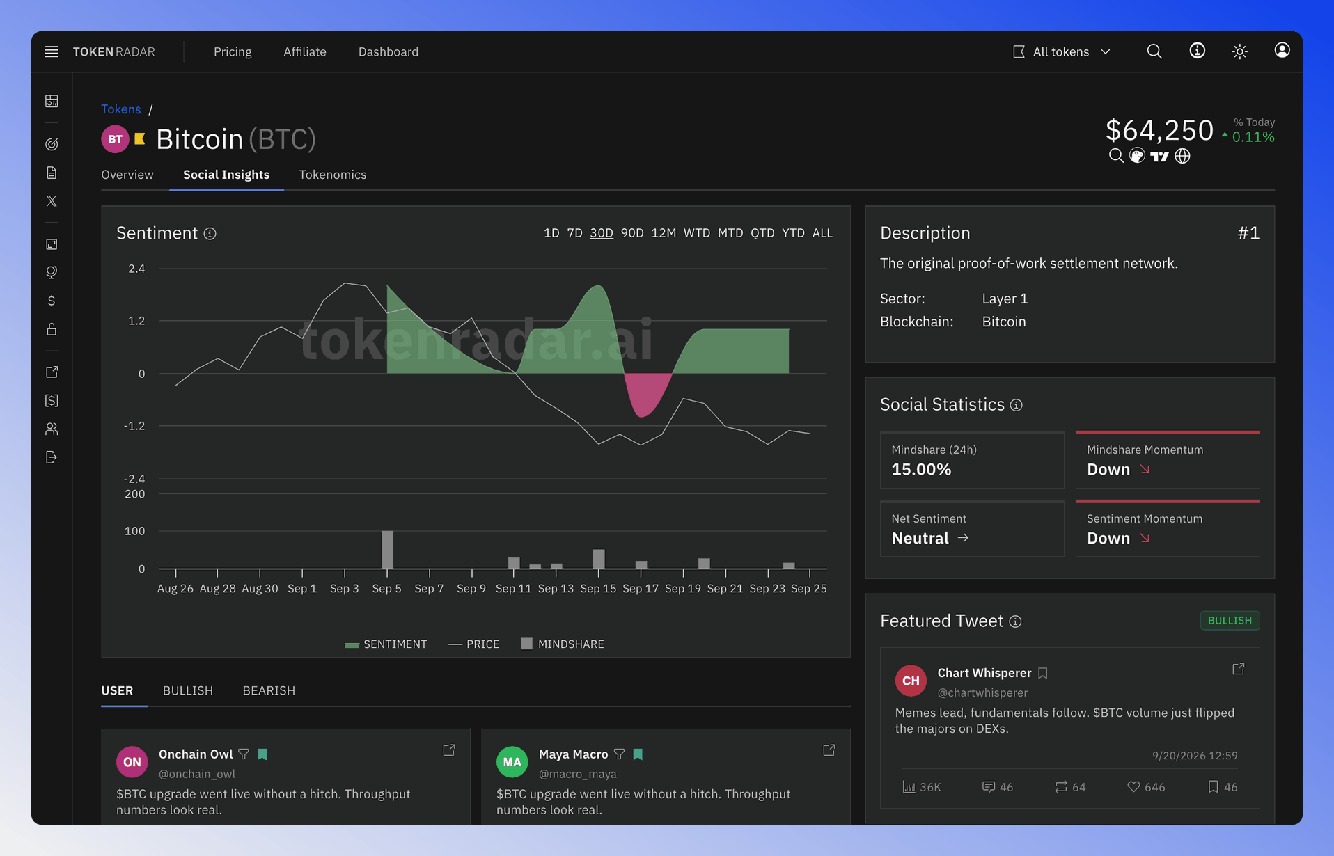Toggle green bookmark beside Onchain Owl
The height and width of the screenshot is (856, 1334).
pyautogui.click(x=262, y=754)
